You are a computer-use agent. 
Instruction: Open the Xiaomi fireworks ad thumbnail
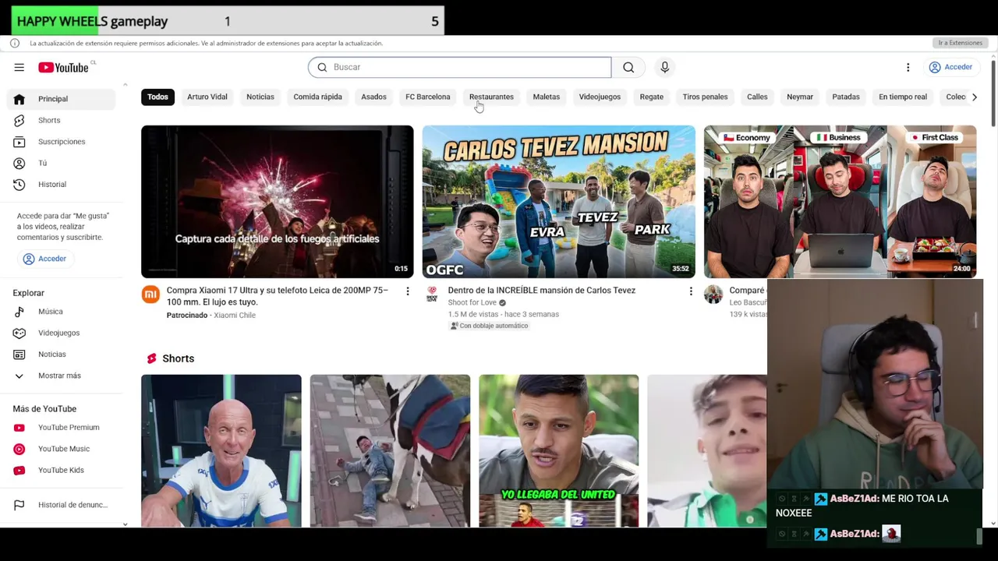point(277,202)
